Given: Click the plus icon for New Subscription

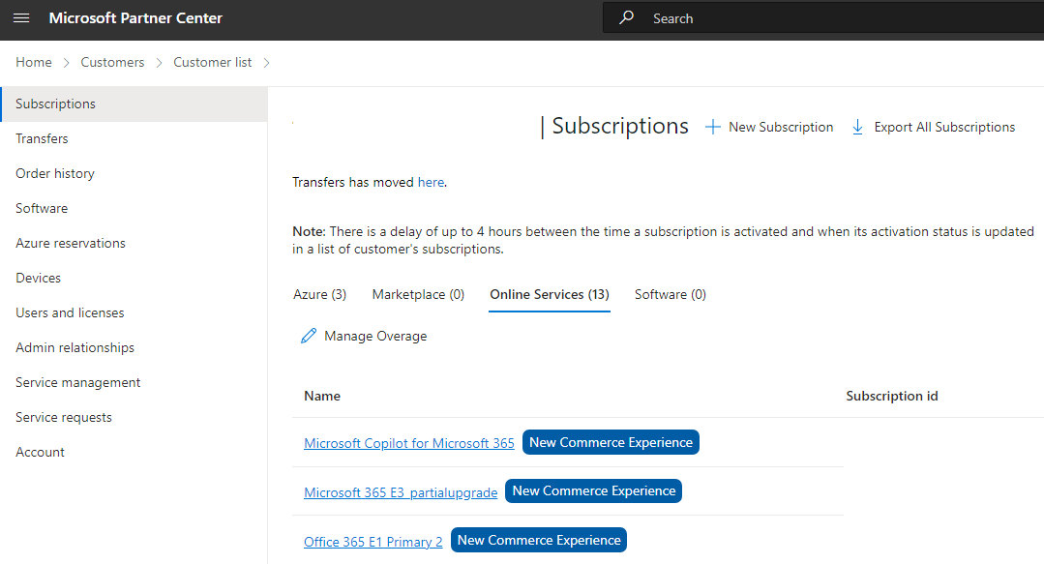Looking at the screenshot, I should (x=712, y=127).
